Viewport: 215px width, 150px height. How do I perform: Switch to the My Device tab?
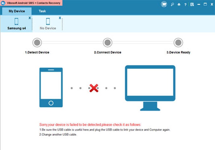(x=17, y=11)
